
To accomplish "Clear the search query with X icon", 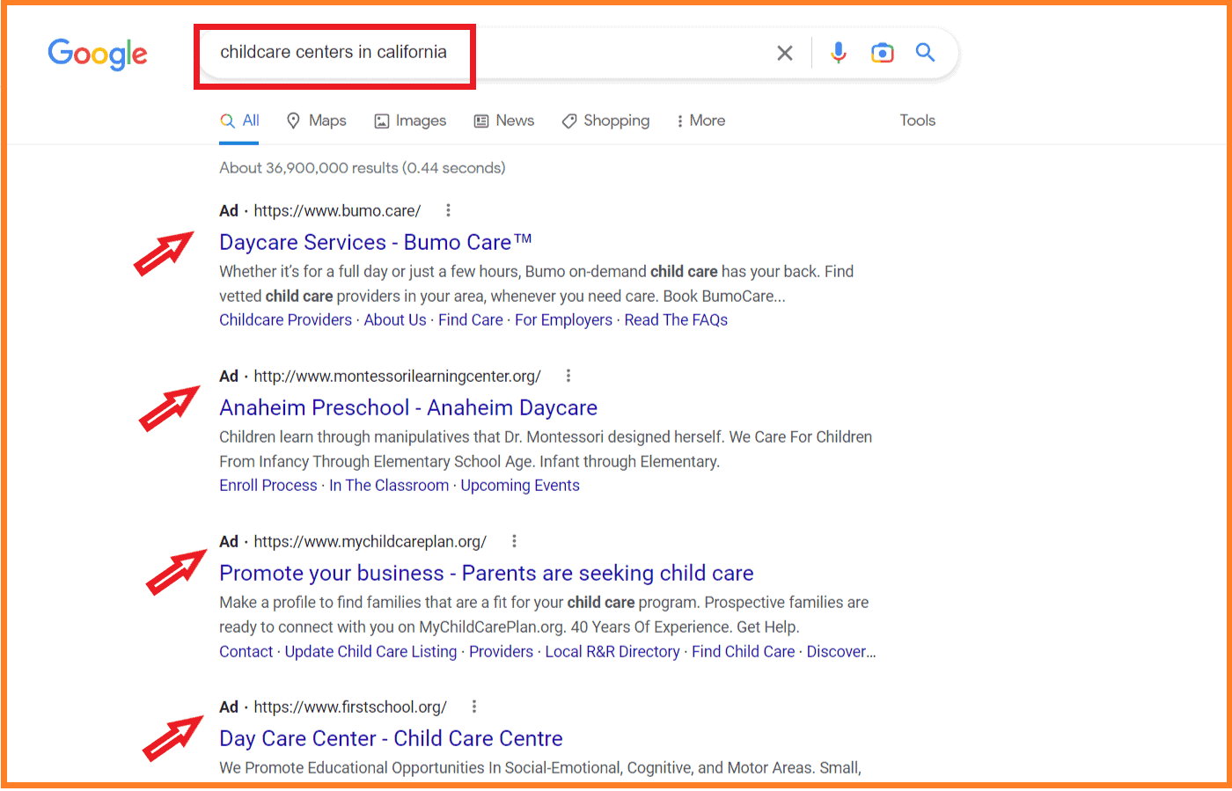I will tap(785, 54).
